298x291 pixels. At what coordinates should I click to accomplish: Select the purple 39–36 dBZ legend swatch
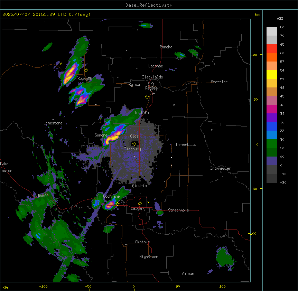point(272,118)
